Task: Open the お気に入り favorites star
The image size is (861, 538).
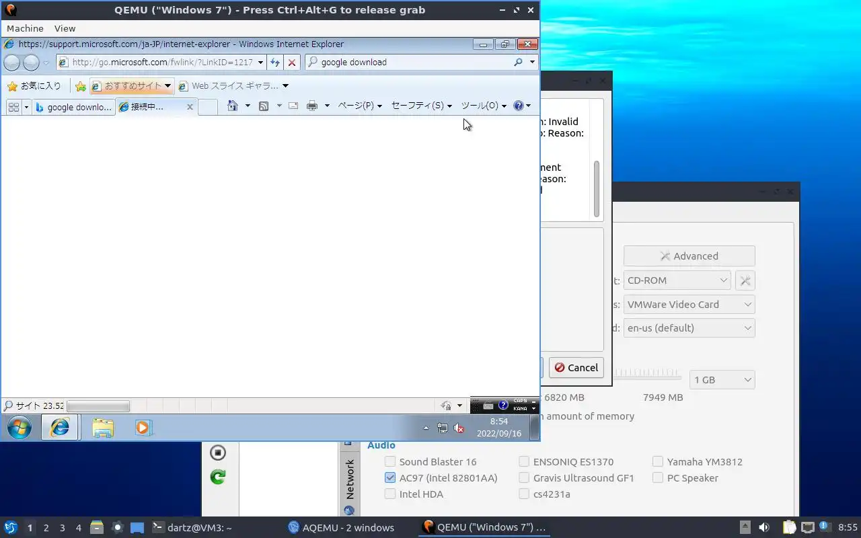Action: (34, 86)
